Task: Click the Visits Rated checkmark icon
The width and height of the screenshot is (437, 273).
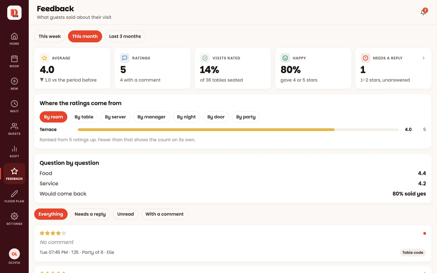Action: point(205,58)
